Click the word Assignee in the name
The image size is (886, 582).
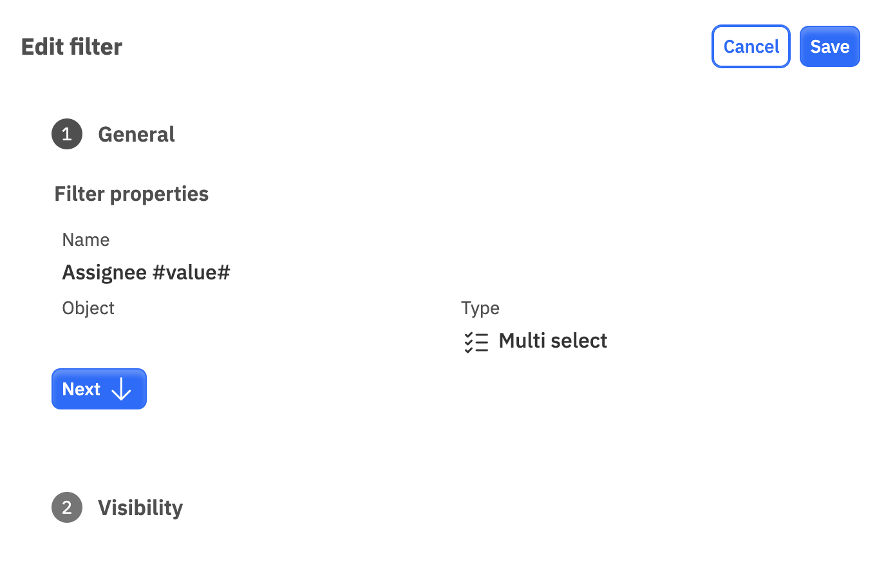click(x=104, y=272)
